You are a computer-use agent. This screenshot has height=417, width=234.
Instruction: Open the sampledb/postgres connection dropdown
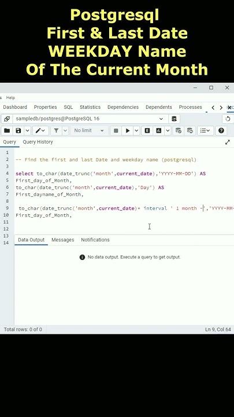[90, 119]
